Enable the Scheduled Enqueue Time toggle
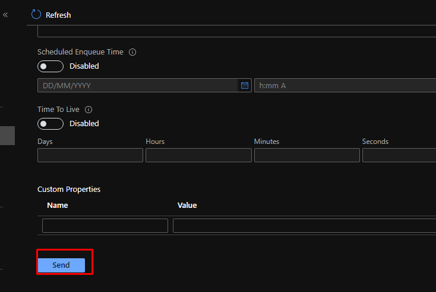436x292 pixels. (x=50, y=66)
